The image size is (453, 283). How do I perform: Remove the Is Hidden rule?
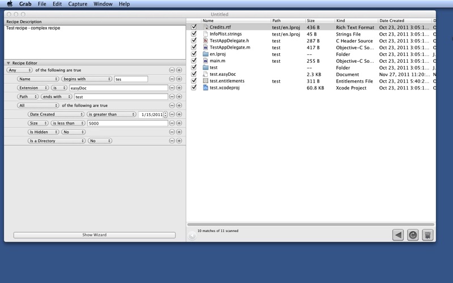pyautogui.click(x=172, y=132)
